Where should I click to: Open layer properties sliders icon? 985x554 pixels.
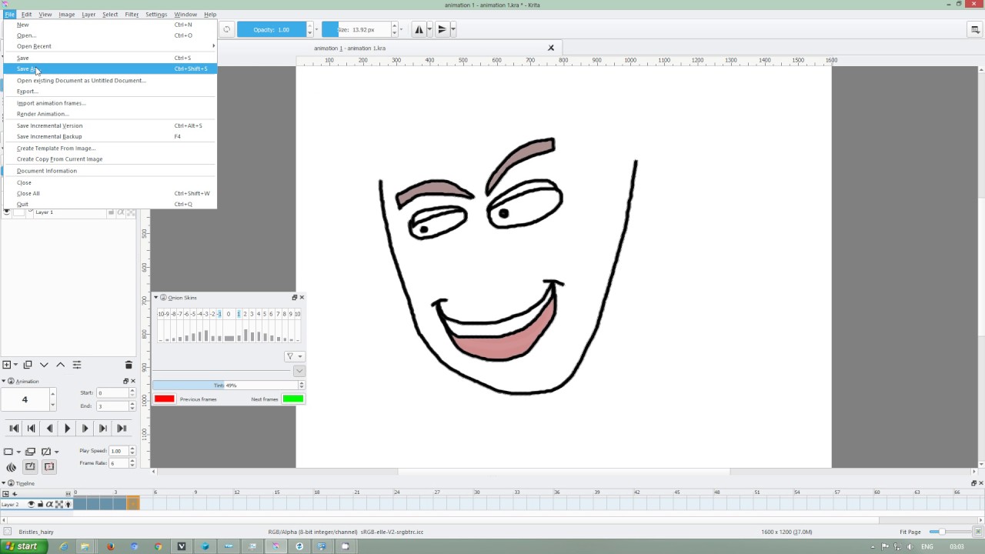pyautogui.click(x=77, y=365)
